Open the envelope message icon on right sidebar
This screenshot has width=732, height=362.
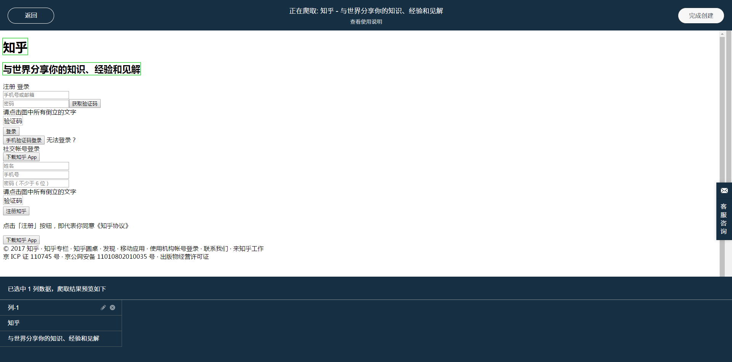pyautogui.click(x=724, y=191)
